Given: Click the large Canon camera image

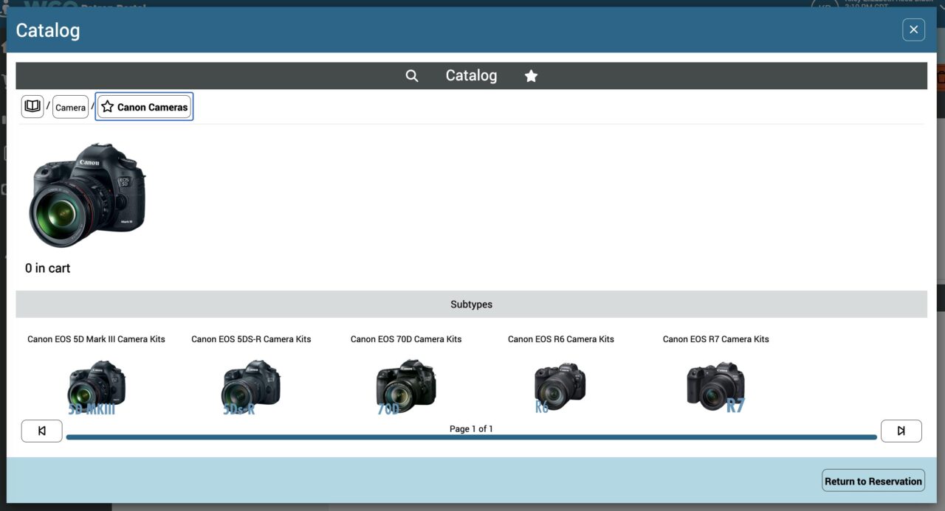Looking at the screenshot, I should 88,195.
